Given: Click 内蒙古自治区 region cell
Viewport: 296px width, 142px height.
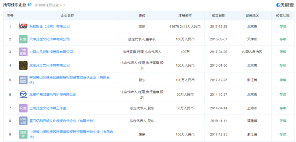Looking at the screenshot, I should 252,52.
